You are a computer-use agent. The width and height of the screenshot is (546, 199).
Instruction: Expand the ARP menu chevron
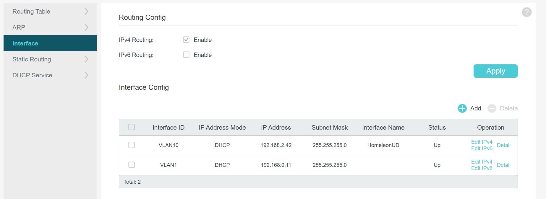click(x=86, y=27)
